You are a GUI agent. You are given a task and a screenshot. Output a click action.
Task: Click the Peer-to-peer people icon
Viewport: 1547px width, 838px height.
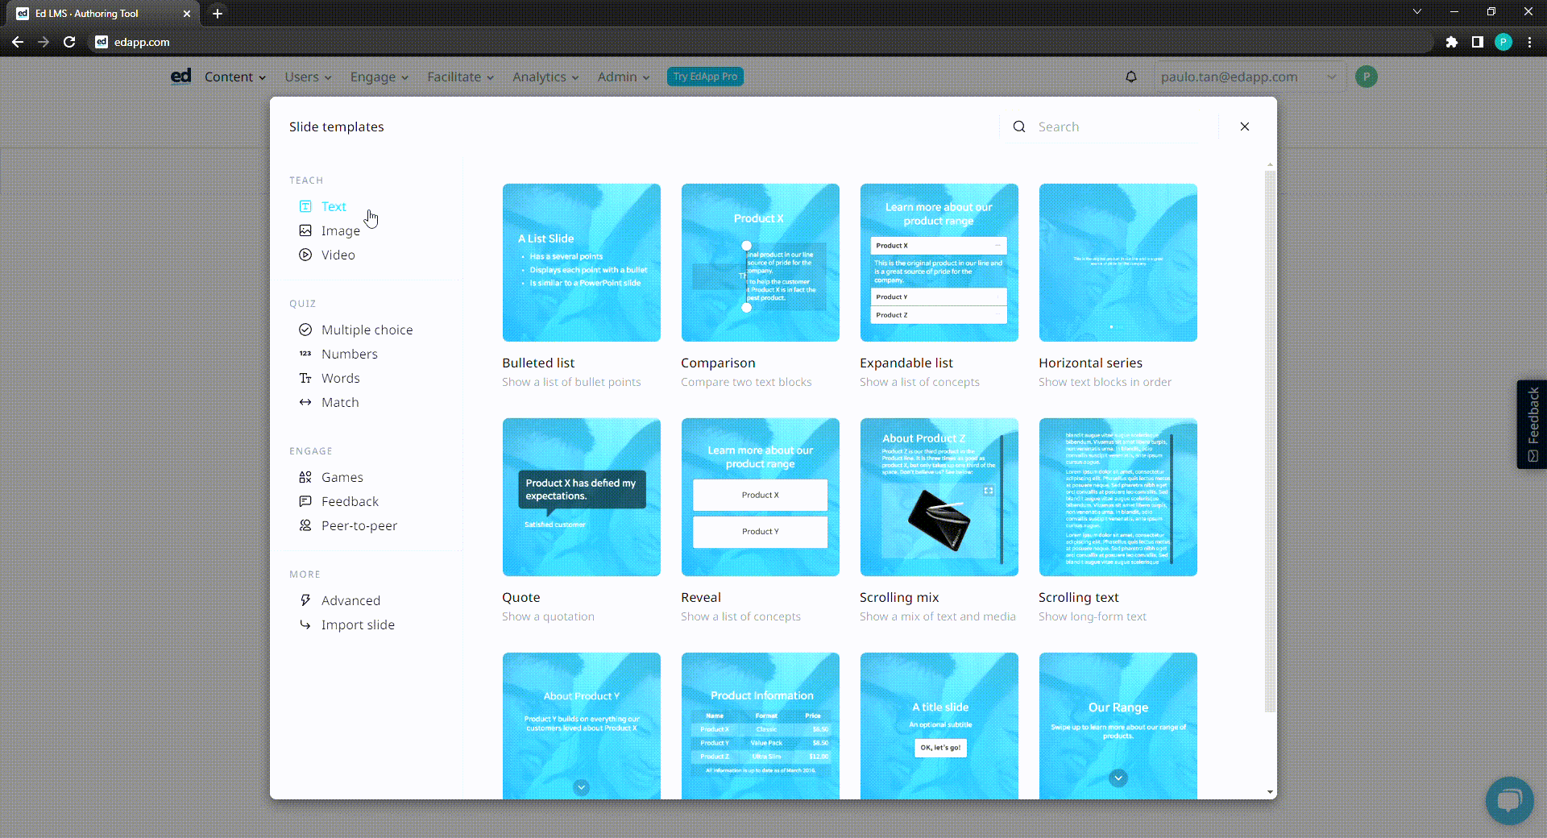coord(305,525)
